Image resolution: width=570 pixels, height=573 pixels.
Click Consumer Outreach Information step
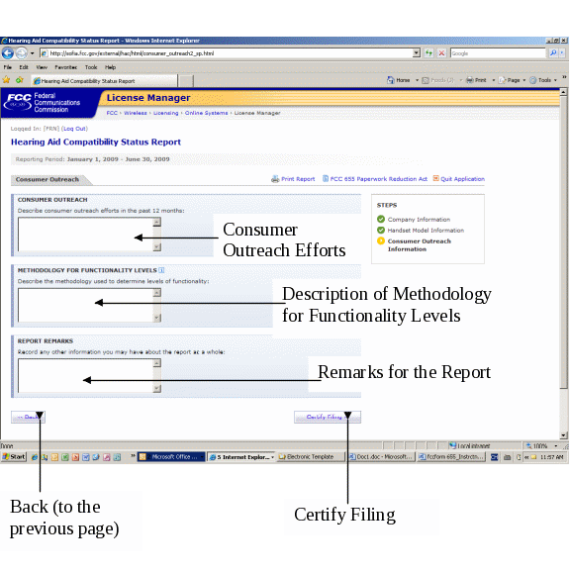point(414,244)
